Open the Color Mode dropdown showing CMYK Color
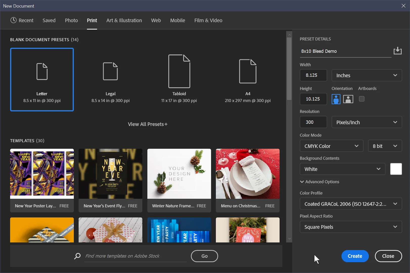 [331, 146]
